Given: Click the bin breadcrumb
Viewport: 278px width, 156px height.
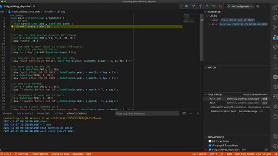Looking at the screenshot, I should (2, 12).
